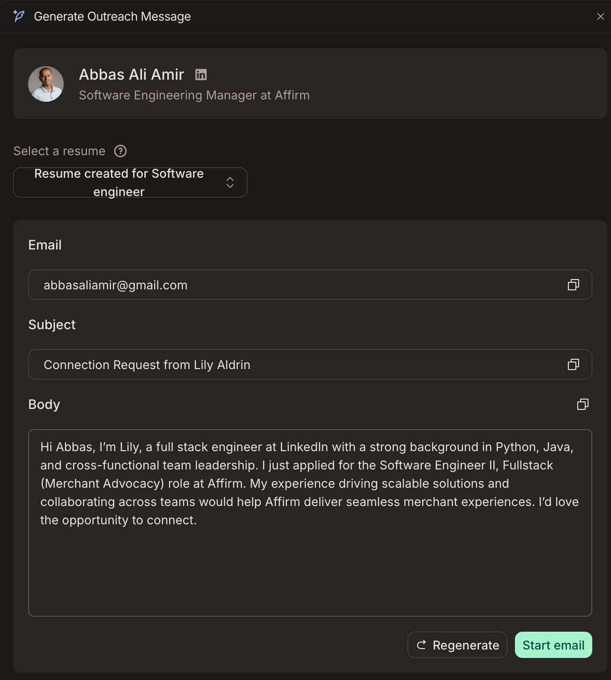Open the Resume created for Software engineer selector
611x680 pixels.
130,182
